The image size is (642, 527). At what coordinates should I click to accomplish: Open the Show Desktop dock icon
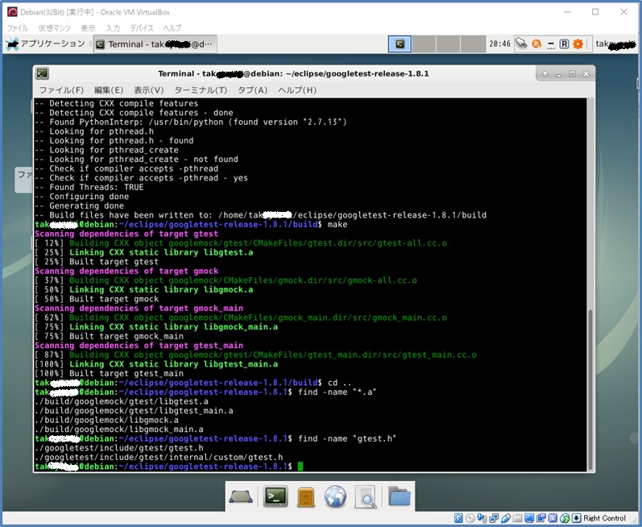241,496
